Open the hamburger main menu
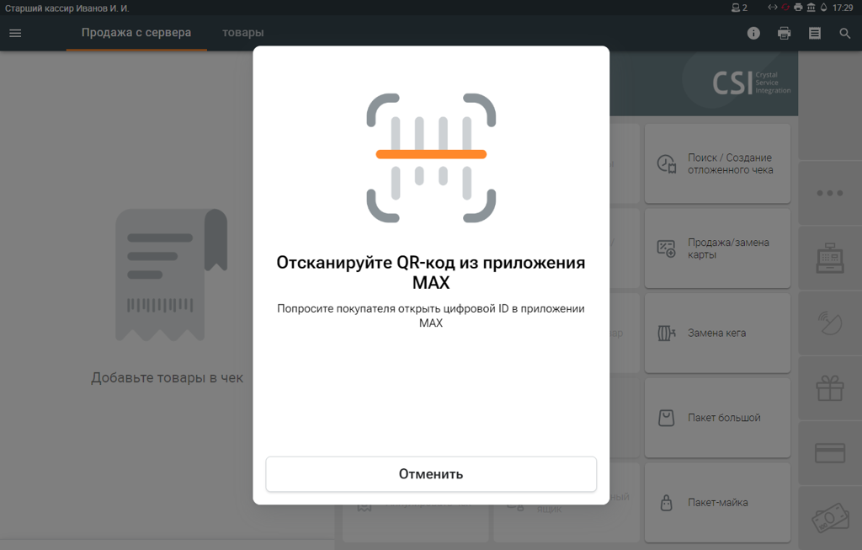This screenshot has height=550, width=862. click(x=15, y=34)
